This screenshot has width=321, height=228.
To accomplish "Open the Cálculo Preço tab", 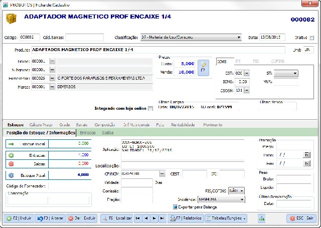I will click(x=41, y=125).
